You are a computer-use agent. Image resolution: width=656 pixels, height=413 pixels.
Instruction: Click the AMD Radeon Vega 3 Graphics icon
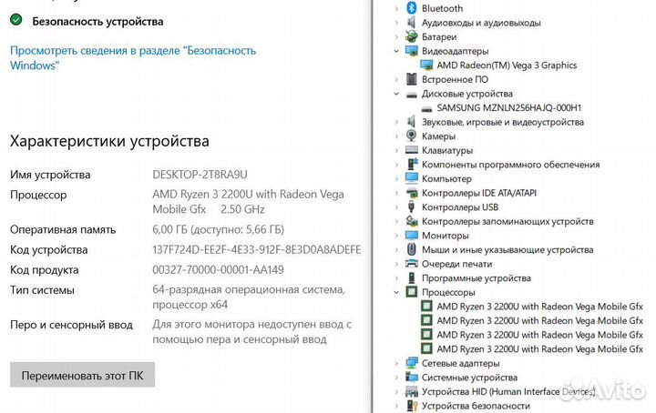pos(426,65)
